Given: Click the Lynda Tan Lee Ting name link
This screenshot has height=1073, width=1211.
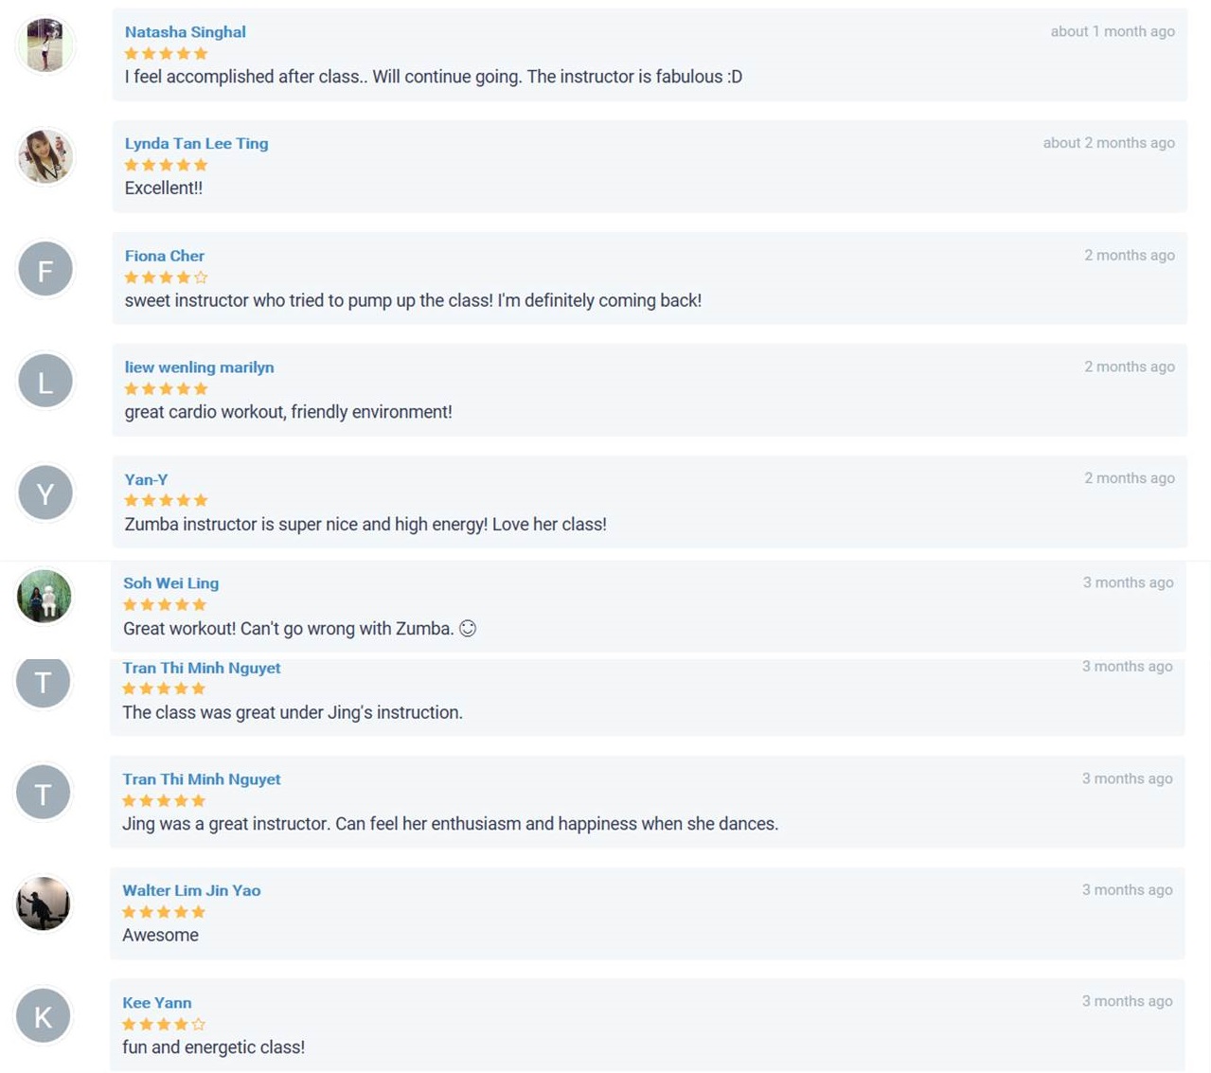Looking at the screenshot, I should [x=197, y=144].
